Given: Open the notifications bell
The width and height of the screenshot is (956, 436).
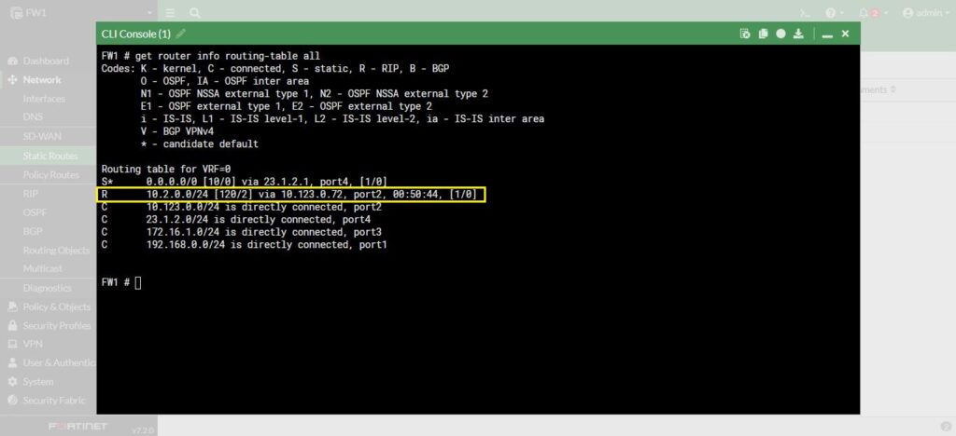Looking at the screenshot, I should pos(864,13).
